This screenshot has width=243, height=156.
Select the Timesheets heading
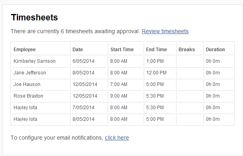tap(34, 17)
